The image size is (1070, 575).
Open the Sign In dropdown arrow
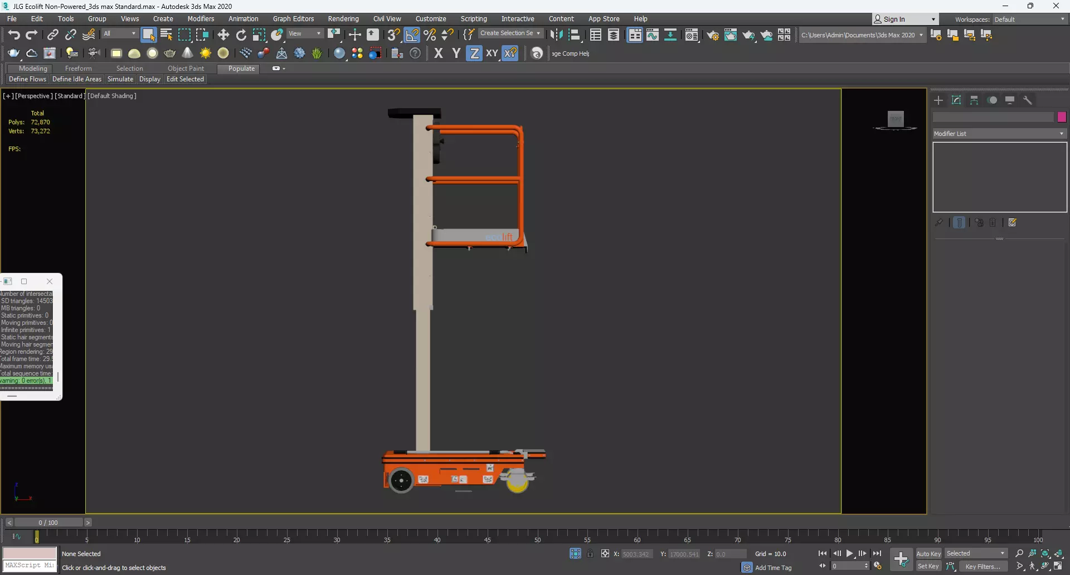click(933, 19)
